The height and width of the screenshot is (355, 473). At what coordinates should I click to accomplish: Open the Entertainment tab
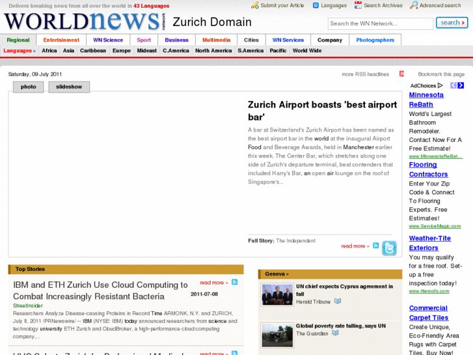click(61, 40)
